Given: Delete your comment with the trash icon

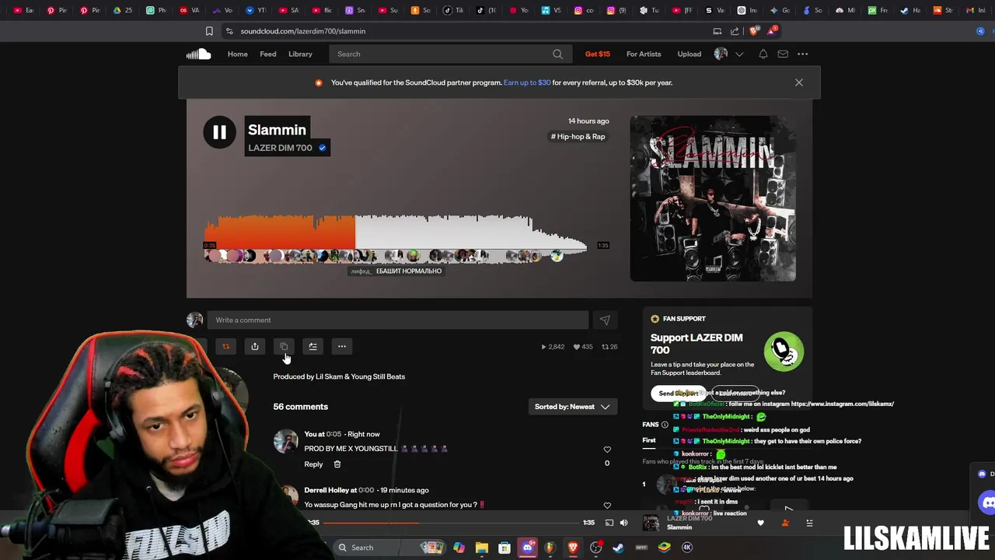Looking at the screenshot, I should tap(337, 464).
